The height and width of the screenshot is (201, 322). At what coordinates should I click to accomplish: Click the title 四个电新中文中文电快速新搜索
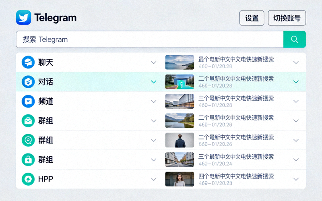click(236, 176)
